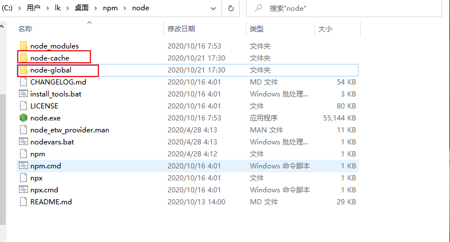Click the 11 KB size cell
450x242 pixels.
click(x=347, y=130)
